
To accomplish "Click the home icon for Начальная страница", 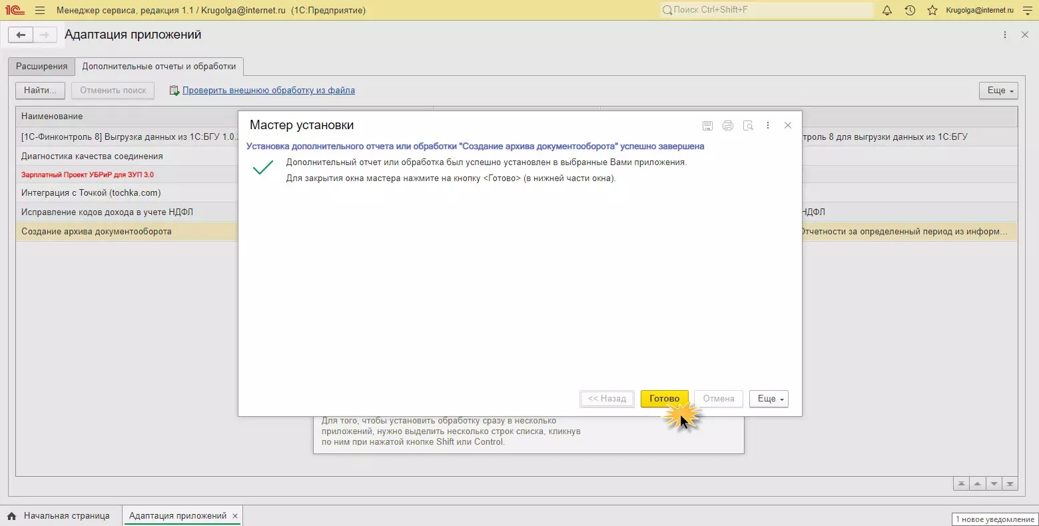I will tap(11, 516).
